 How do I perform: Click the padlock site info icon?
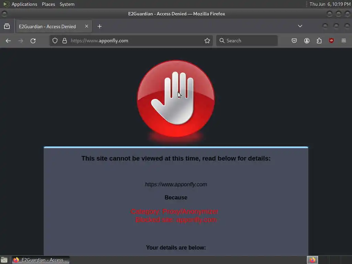[x=65, y=41]
